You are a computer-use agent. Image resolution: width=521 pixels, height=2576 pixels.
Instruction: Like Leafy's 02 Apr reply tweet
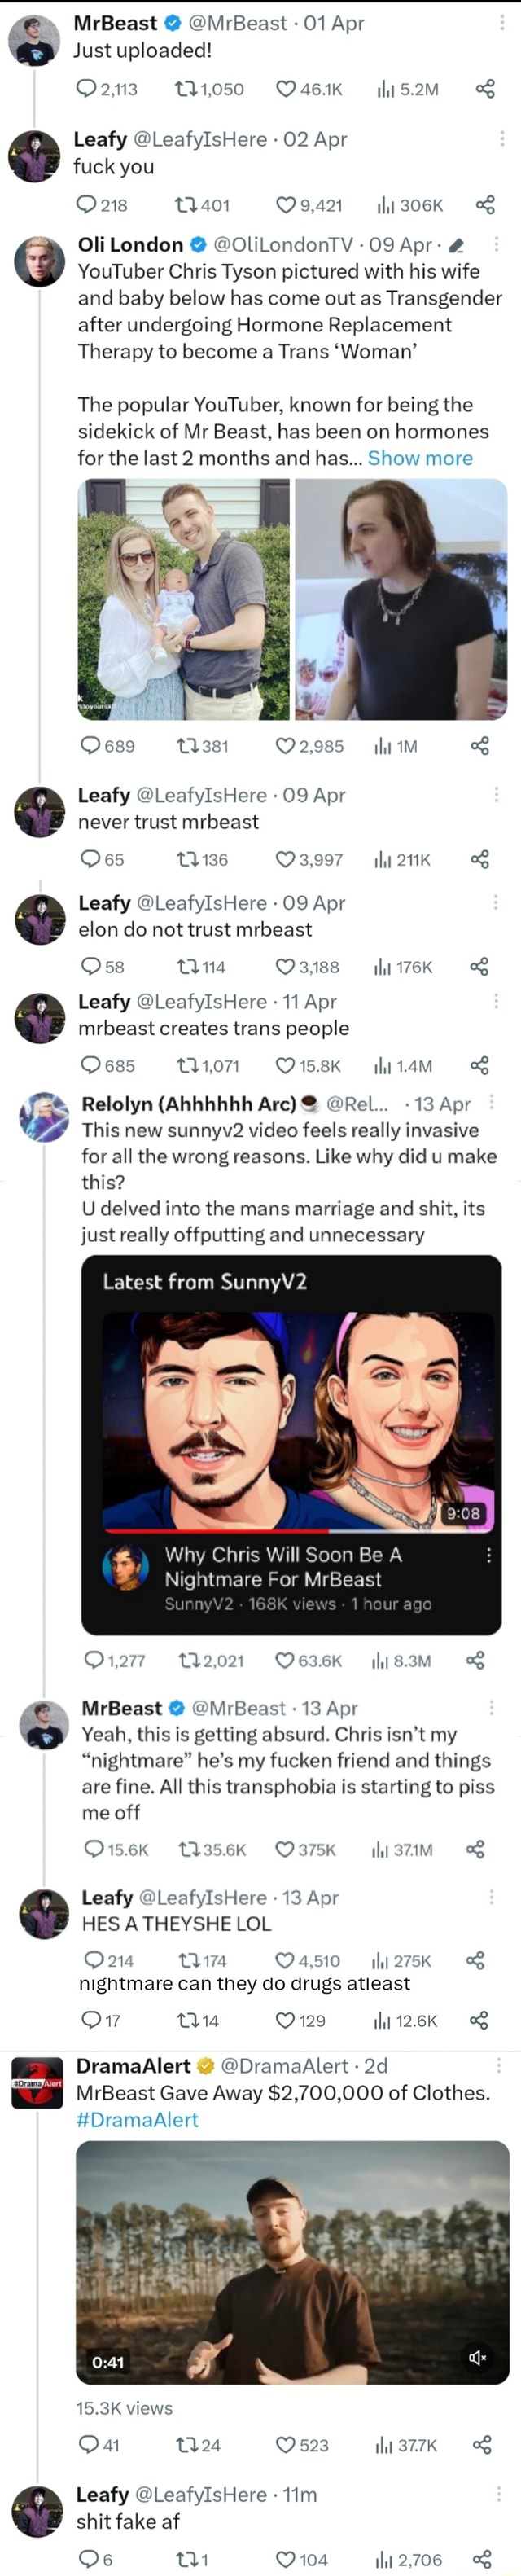285,205
